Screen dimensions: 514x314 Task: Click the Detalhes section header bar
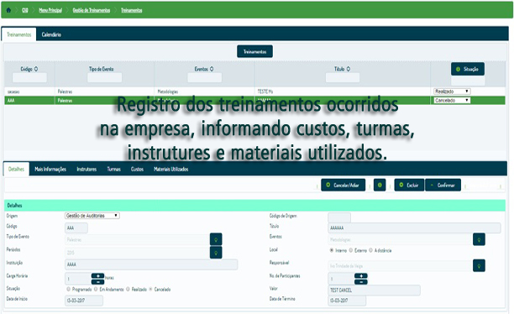coord(254,205)
